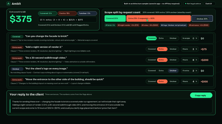Click quote 'Put the client's logo on every image.'
The width and height of the screenshot is (222, 124).
pos(46,68)
